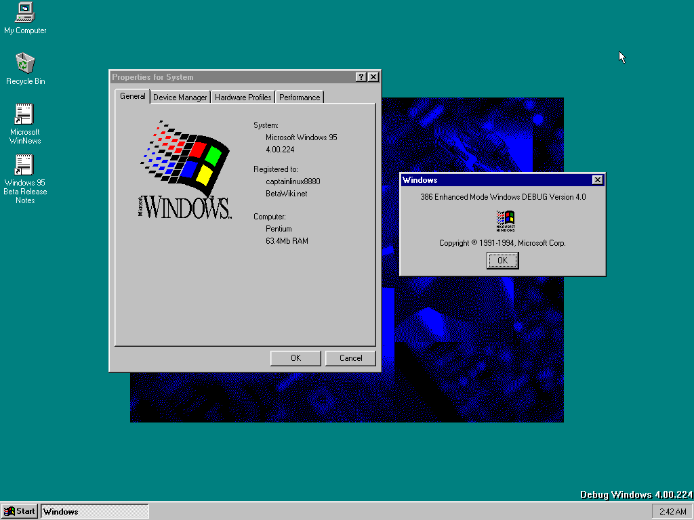Click the 'Copyright © 1991-1994, Microsoft Corp.' text
The height and width of the screenshot is (520, 694).
pyautogui.click(x=502, y=243)
